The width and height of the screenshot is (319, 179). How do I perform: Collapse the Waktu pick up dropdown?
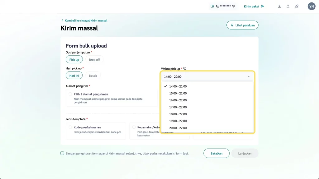coord(248,76)
